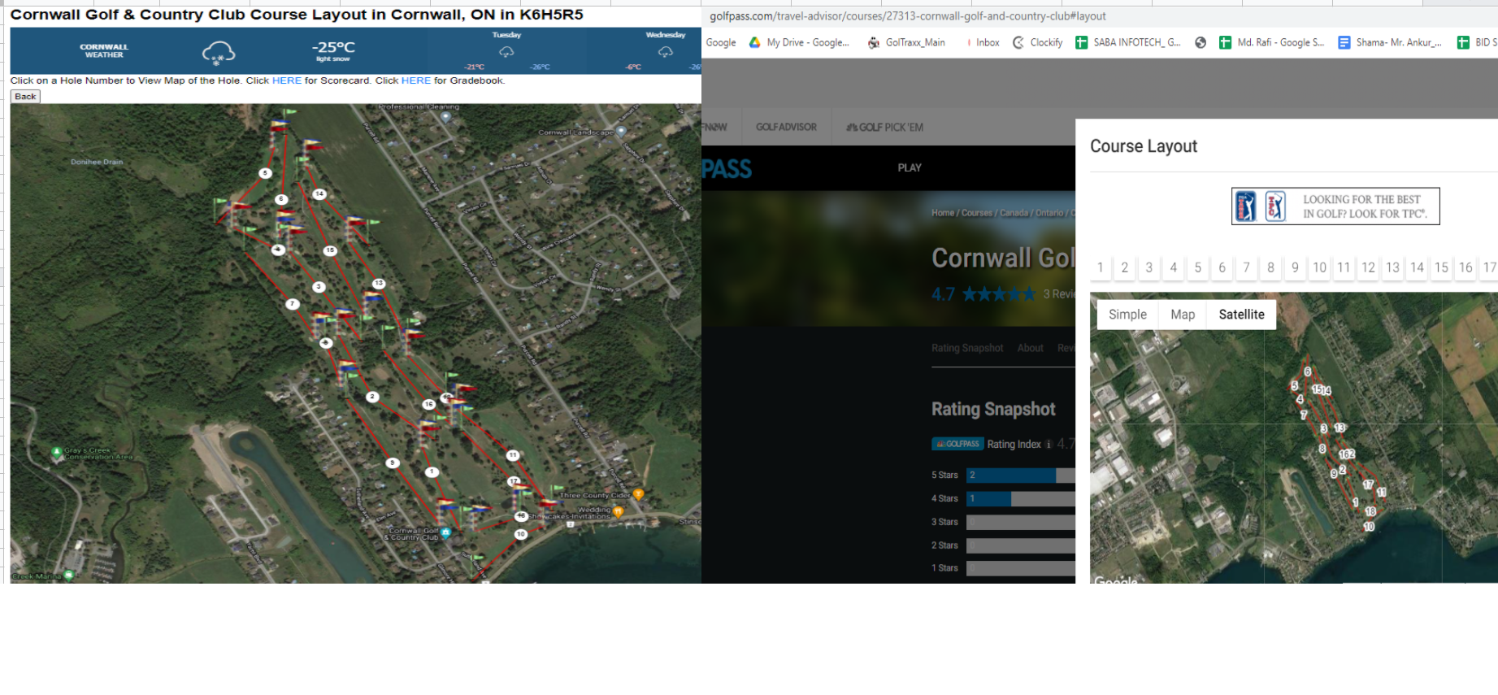This screenshot has height=695, width=1498.
Task: Click the Home breadcrumb link
Action: click(943, 213)
